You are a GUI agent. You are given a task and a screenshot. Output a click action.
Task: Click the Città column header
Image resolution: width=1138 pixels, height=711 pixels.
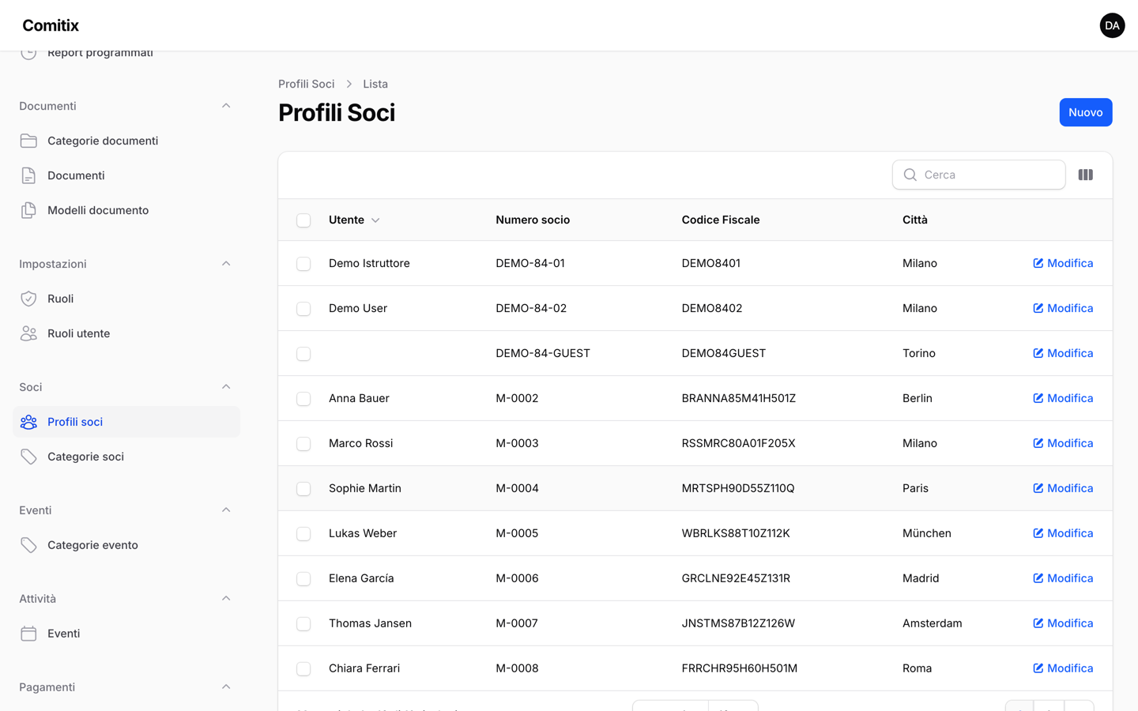pos(915,220)
